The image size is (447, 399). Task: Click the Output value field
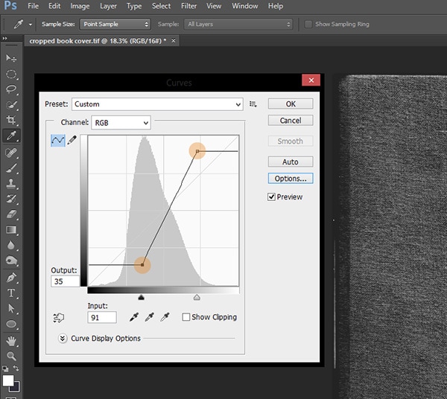pyautogui.click(x=66, y=281)
